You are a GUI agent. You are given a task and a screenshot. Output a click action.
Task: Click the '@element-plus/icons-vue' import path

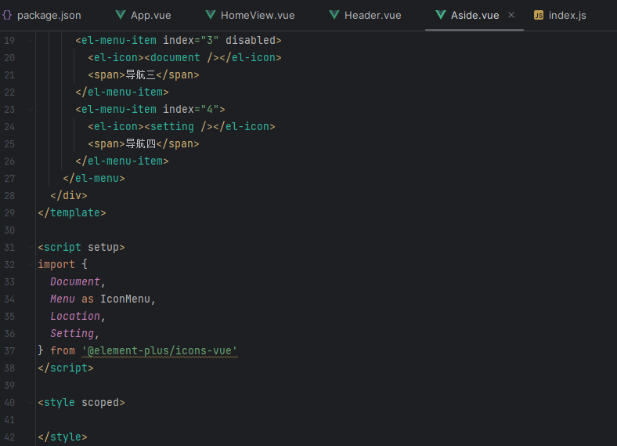[x=159, y=351]
